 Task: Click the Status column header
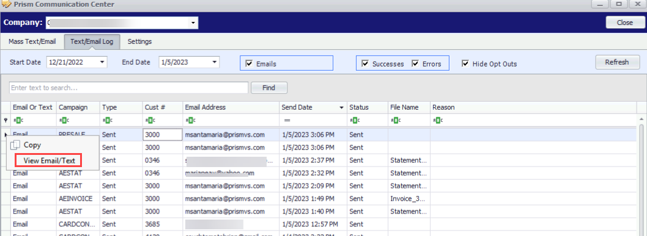[368, 107]
